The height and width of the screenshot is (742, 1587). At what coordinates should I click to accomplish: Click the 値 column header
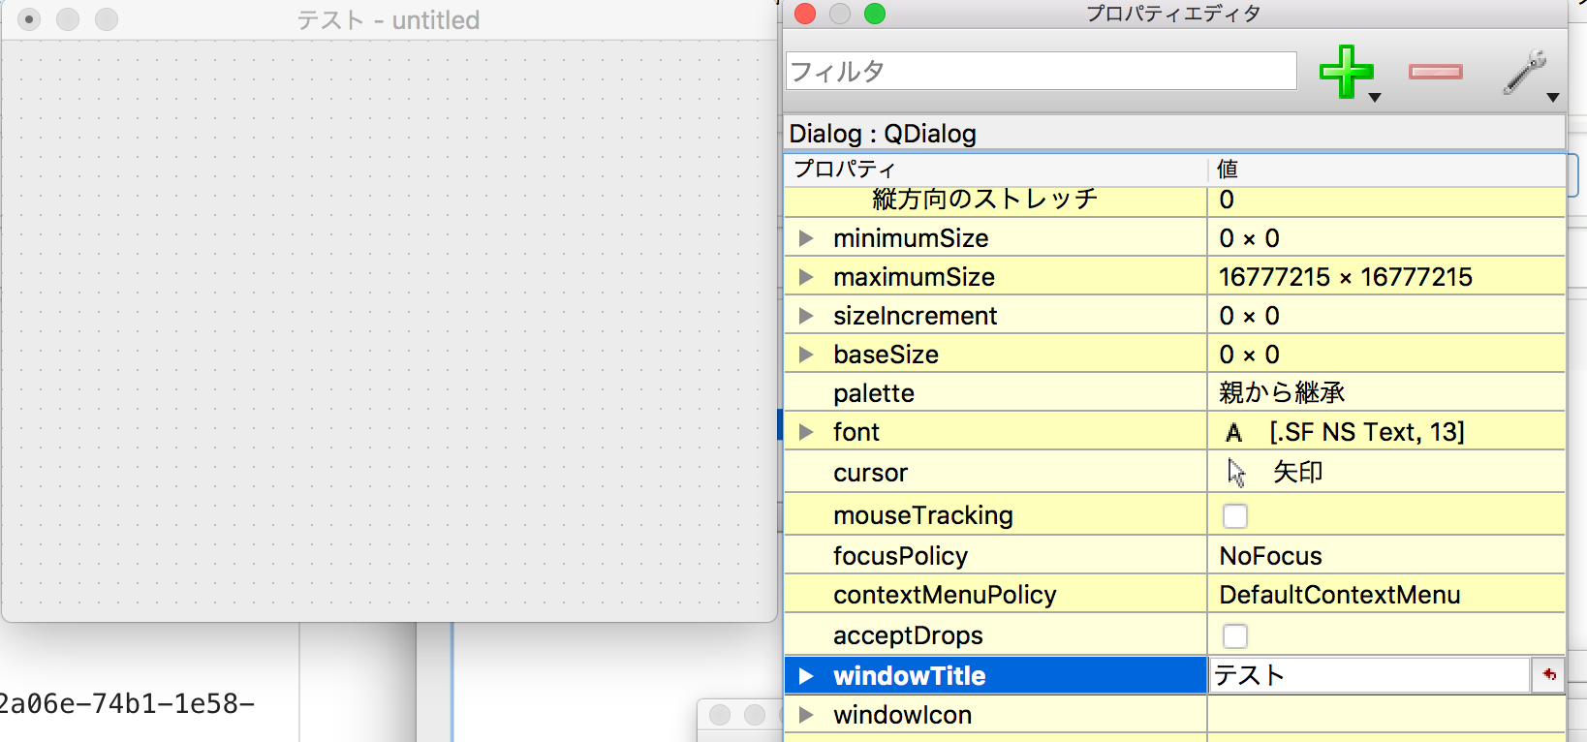click(x=1386, y=169)
